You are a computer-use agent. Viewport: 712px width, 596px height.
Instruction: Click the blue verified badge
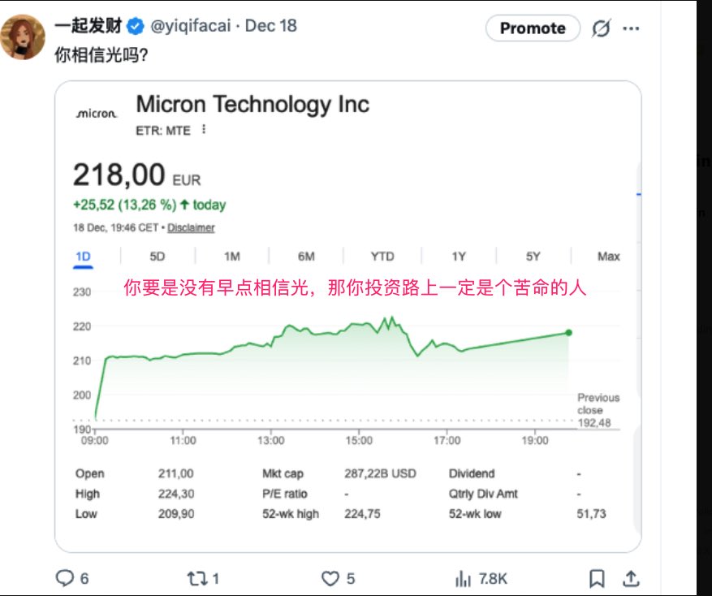click(136, 26)
